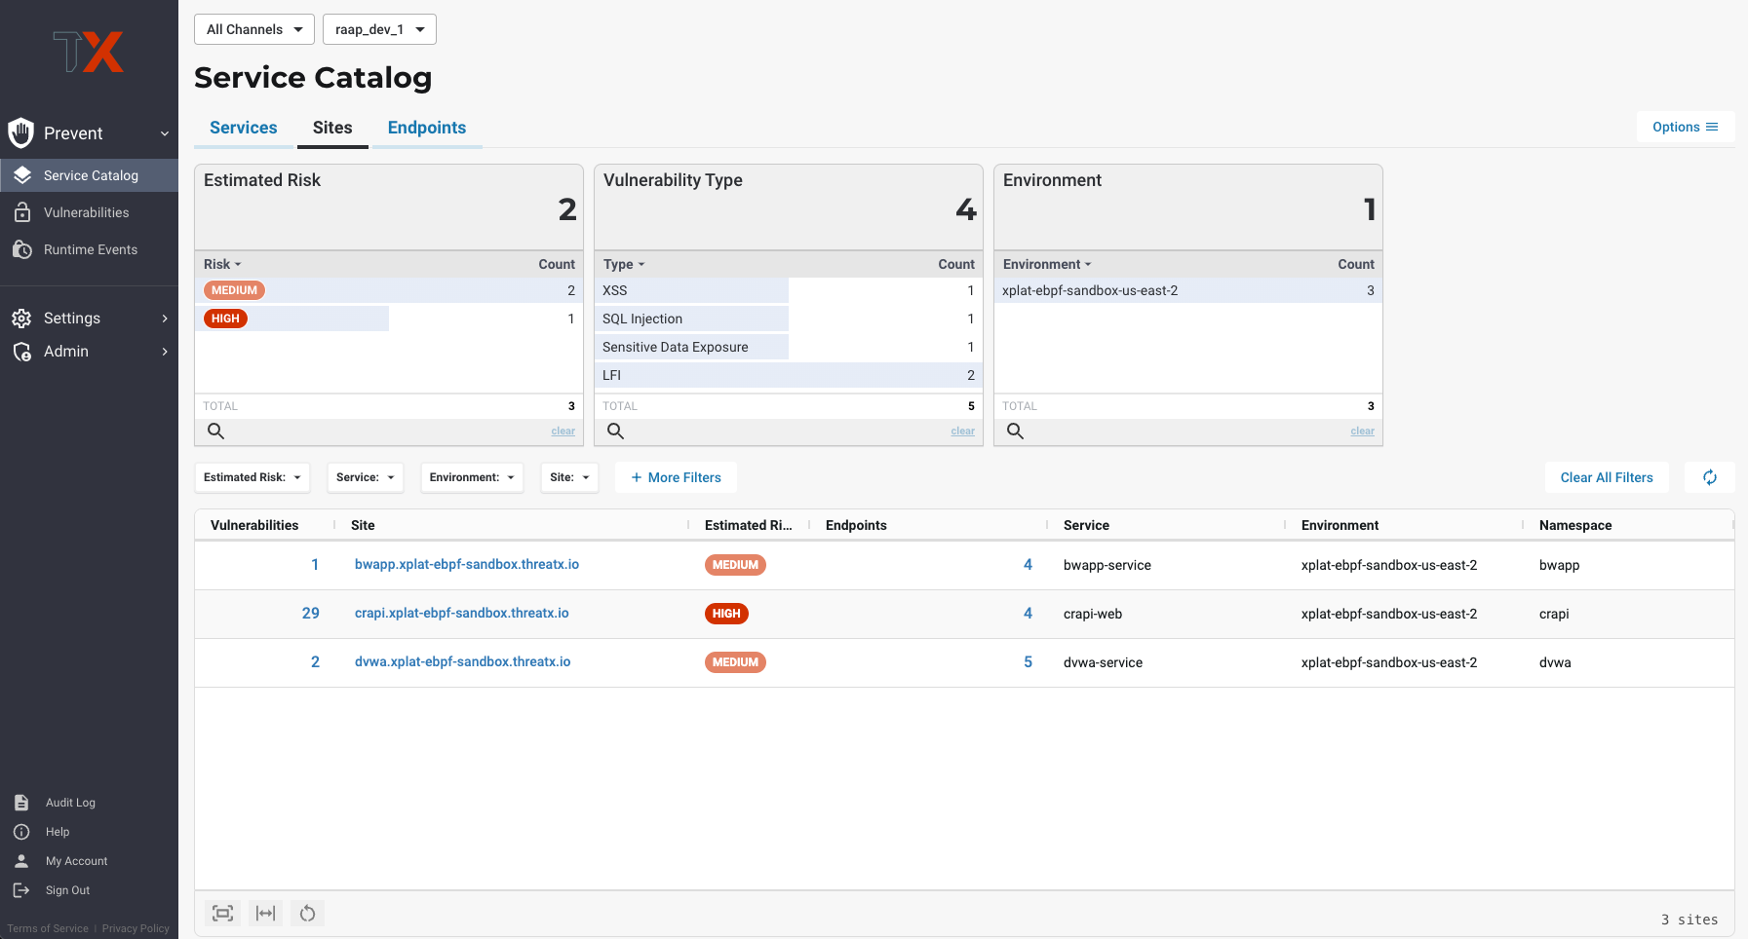Viewport: 1748px width, 939px height.
Task: Click the endpoints count 5 for dvwa
Action: click(x=1028, y=661)
